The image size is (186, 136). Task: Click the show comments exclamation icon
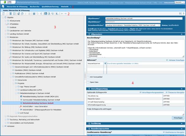(53, 14)
